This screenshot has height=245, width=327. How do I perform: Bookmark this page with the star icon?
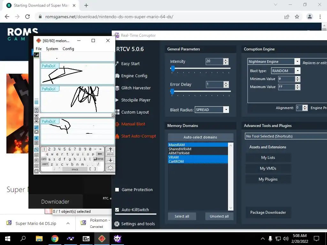pos(297,17)
